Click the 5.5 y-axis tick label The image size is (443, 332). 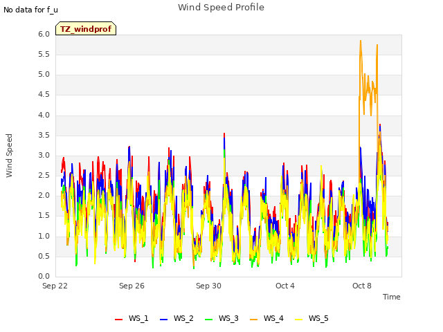point(44,54)
